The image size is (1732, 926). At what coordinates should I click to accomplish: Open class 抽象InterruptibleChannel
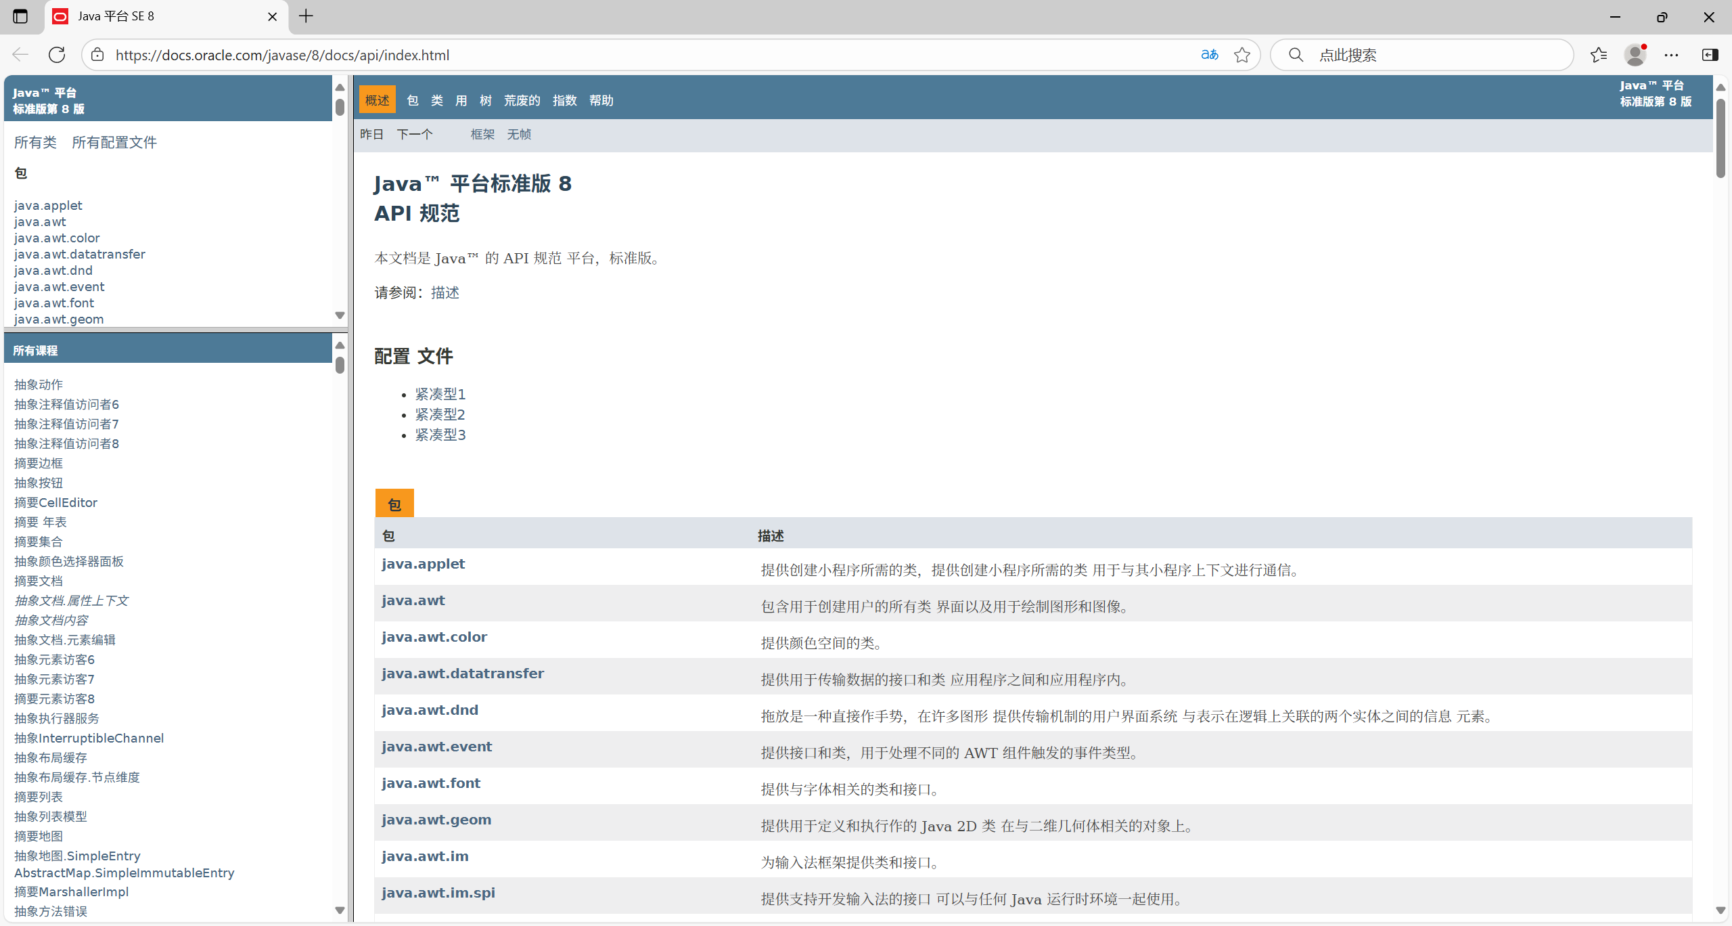(89, 738)
